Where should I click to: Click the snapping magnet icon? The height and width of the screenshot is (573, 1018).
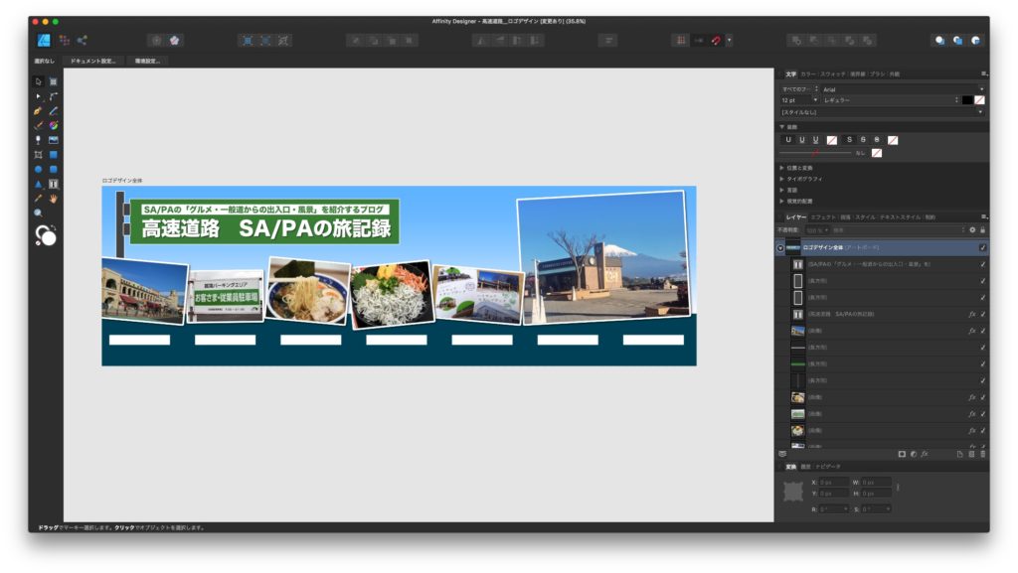[x=716, y=40]
